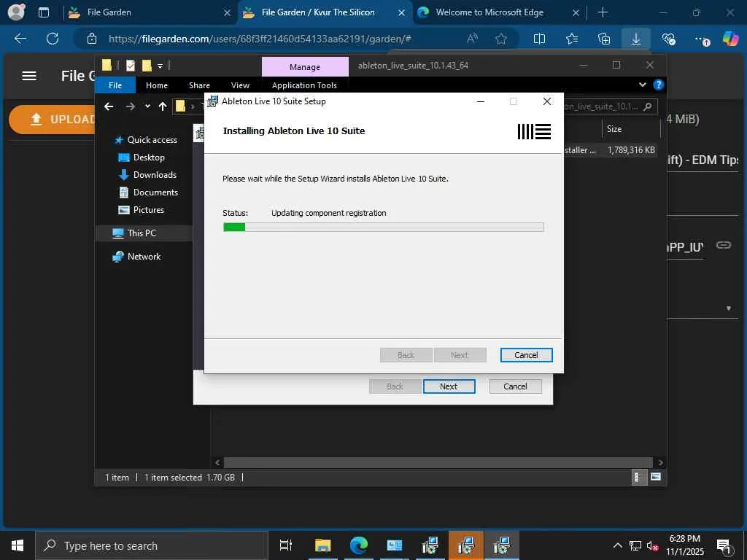Click Next in the background installer dialog
Image resolution: width=747 pixels, height=560 pixels.
[449, 386]
